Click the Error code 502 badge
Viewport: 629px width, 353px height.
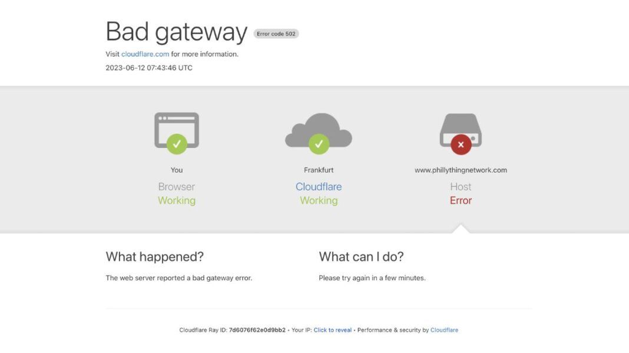tap(276, 33)
